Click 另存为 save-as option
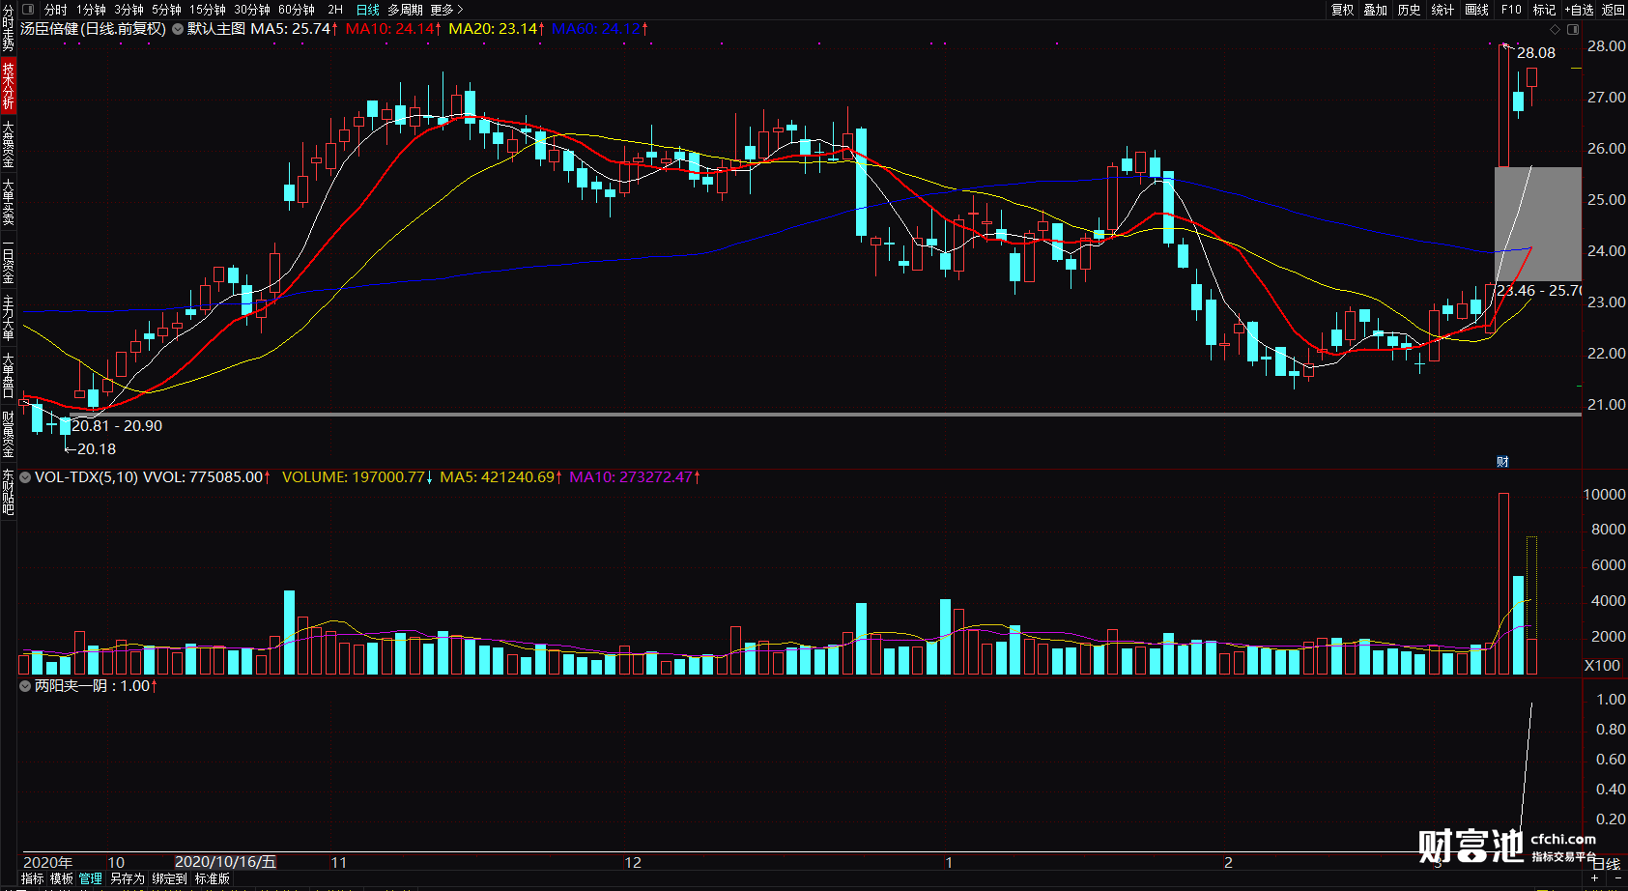The image size is (1628, 891). [x=127, y=878]
